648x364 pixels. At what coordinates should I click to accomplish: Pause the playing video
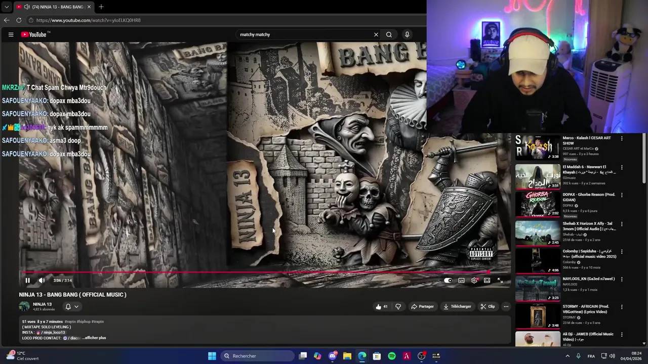click(27, 281)
